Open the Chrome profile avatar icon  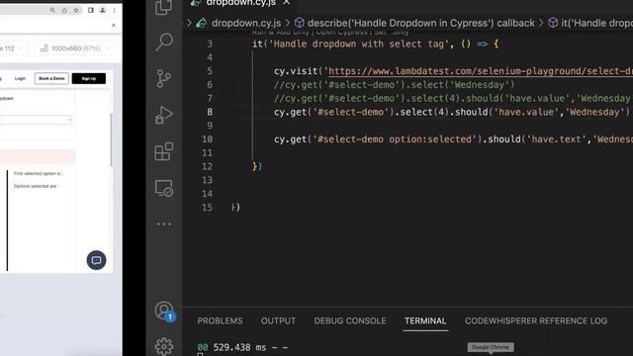coord(103,10)
